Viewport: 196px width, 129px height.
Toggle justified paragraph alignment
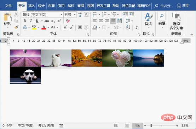113,21
